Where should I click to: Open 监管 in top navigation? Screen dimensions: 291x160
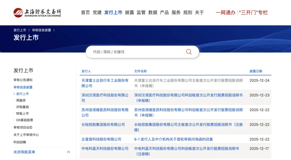pyautogui.click(x=141, y=12)
